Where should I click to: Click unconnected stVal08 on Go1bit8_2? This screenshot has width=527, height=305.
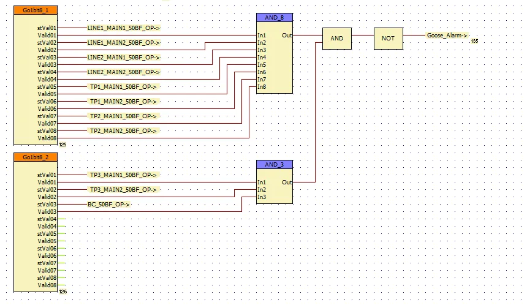click(47, 278)
